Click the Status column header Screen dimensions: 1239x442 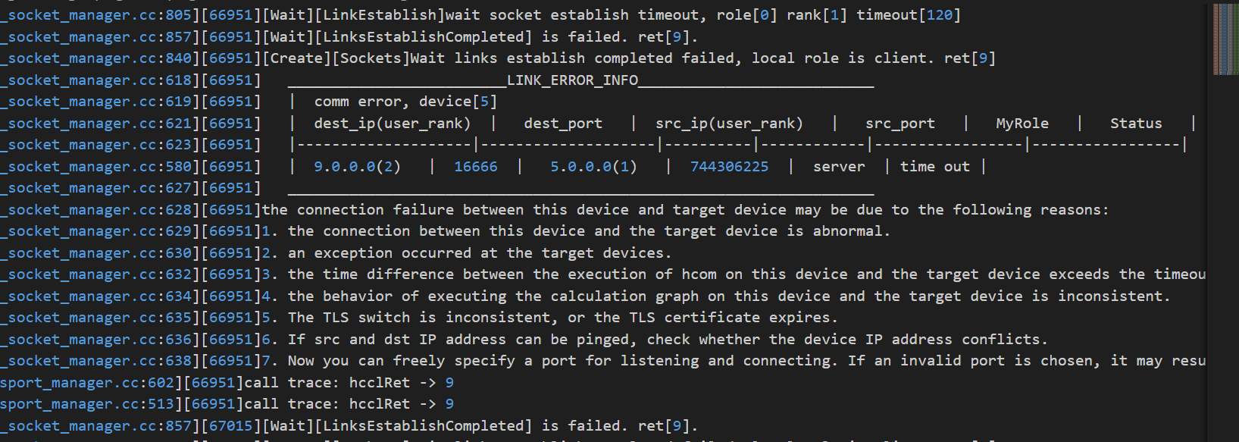(x=1136, y=124)
